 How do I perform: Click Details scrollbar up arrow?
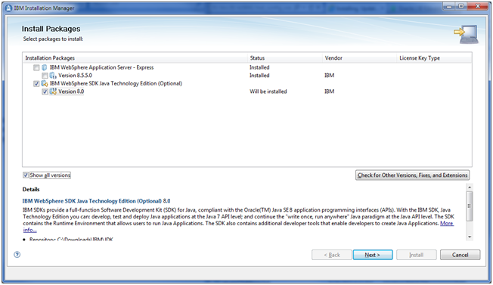pos(470,187)
